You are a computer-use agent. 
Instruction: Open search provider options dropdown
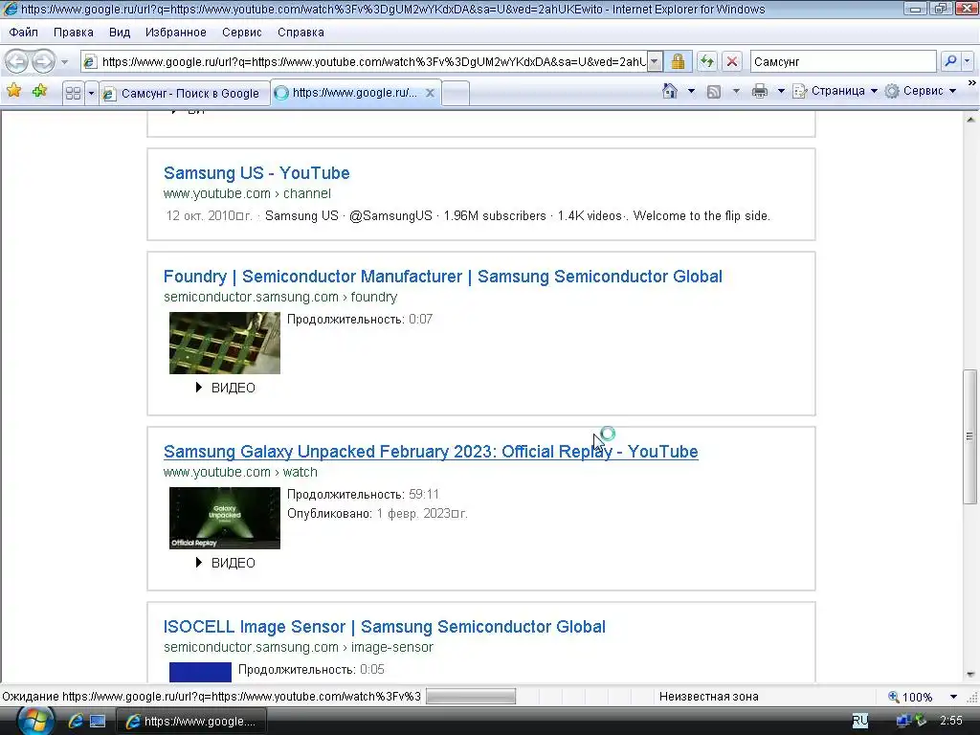967,61
